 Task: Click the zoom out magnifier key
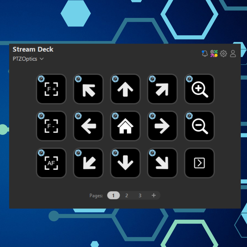click(x=199, y=126)
